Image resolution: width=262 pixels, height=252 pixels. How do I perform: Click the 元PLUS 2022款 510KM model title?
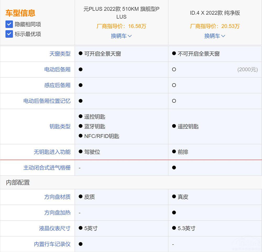coord(121,13)
